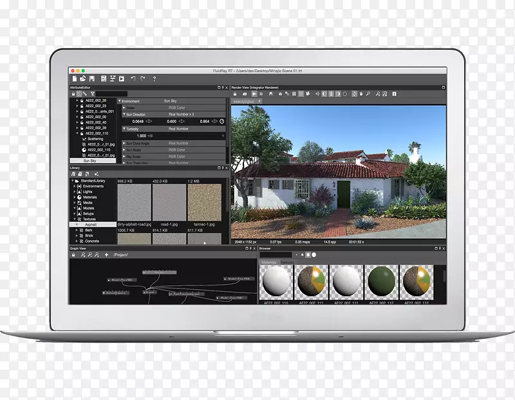The width and height of the screenshot is (515, 400).
Task: Expand the Sun Cone Angle attribute
Action: [124, 143]
